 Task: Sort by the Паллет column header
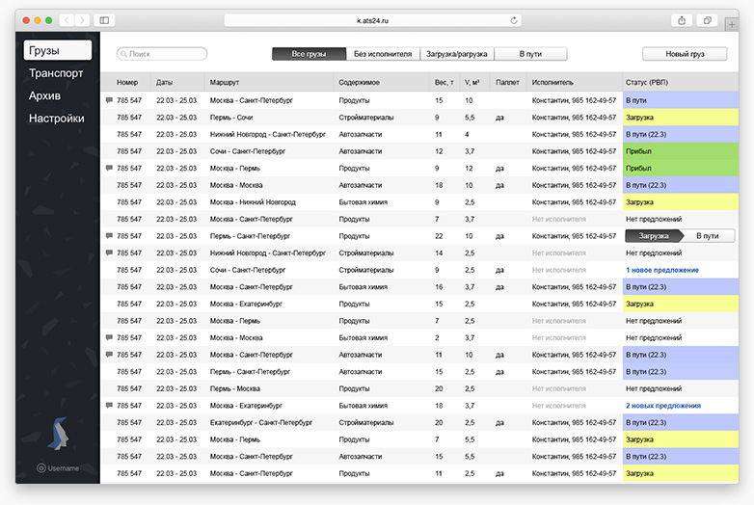507,82
